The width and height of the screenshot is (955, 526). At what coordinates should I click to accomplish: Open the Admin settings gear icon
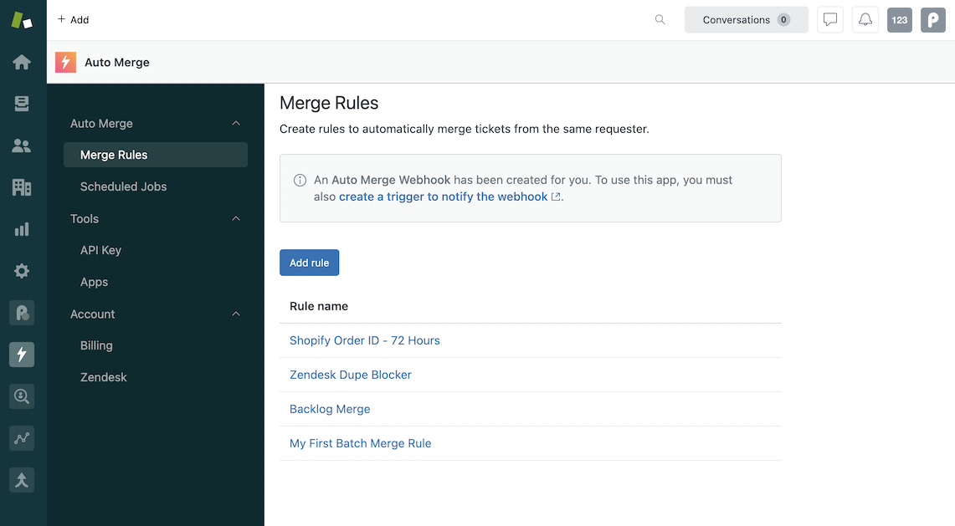pyautogui.click(x=22, y=271)
